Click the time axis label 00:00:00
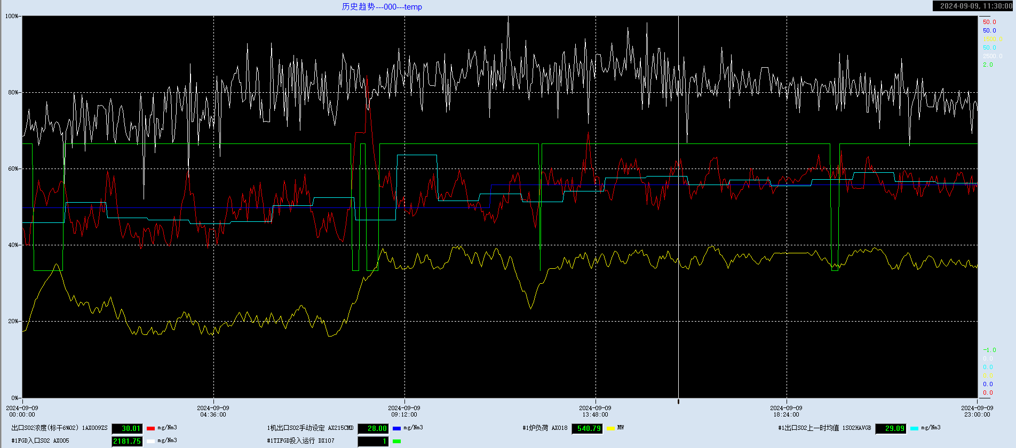This screenshot has width=1016, height=448. (x=22, y=414)
